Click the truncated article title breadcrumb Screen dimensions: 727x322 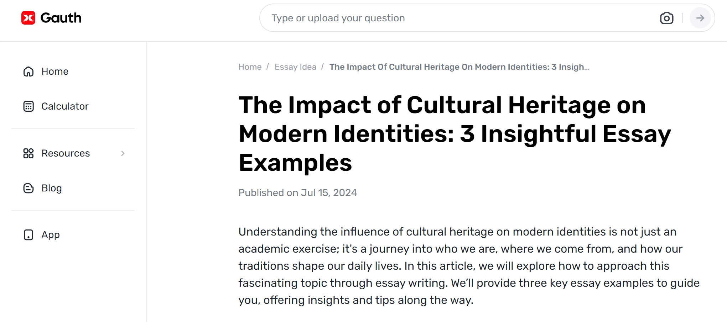coord(459,67)
